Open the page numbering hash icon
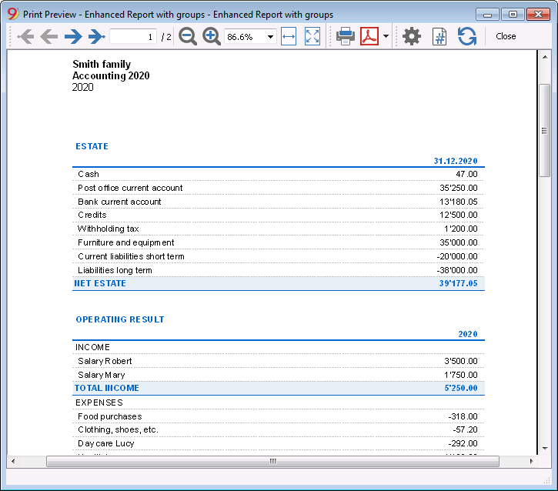Screen dimensions: 558x491 (x=439, y=36)
